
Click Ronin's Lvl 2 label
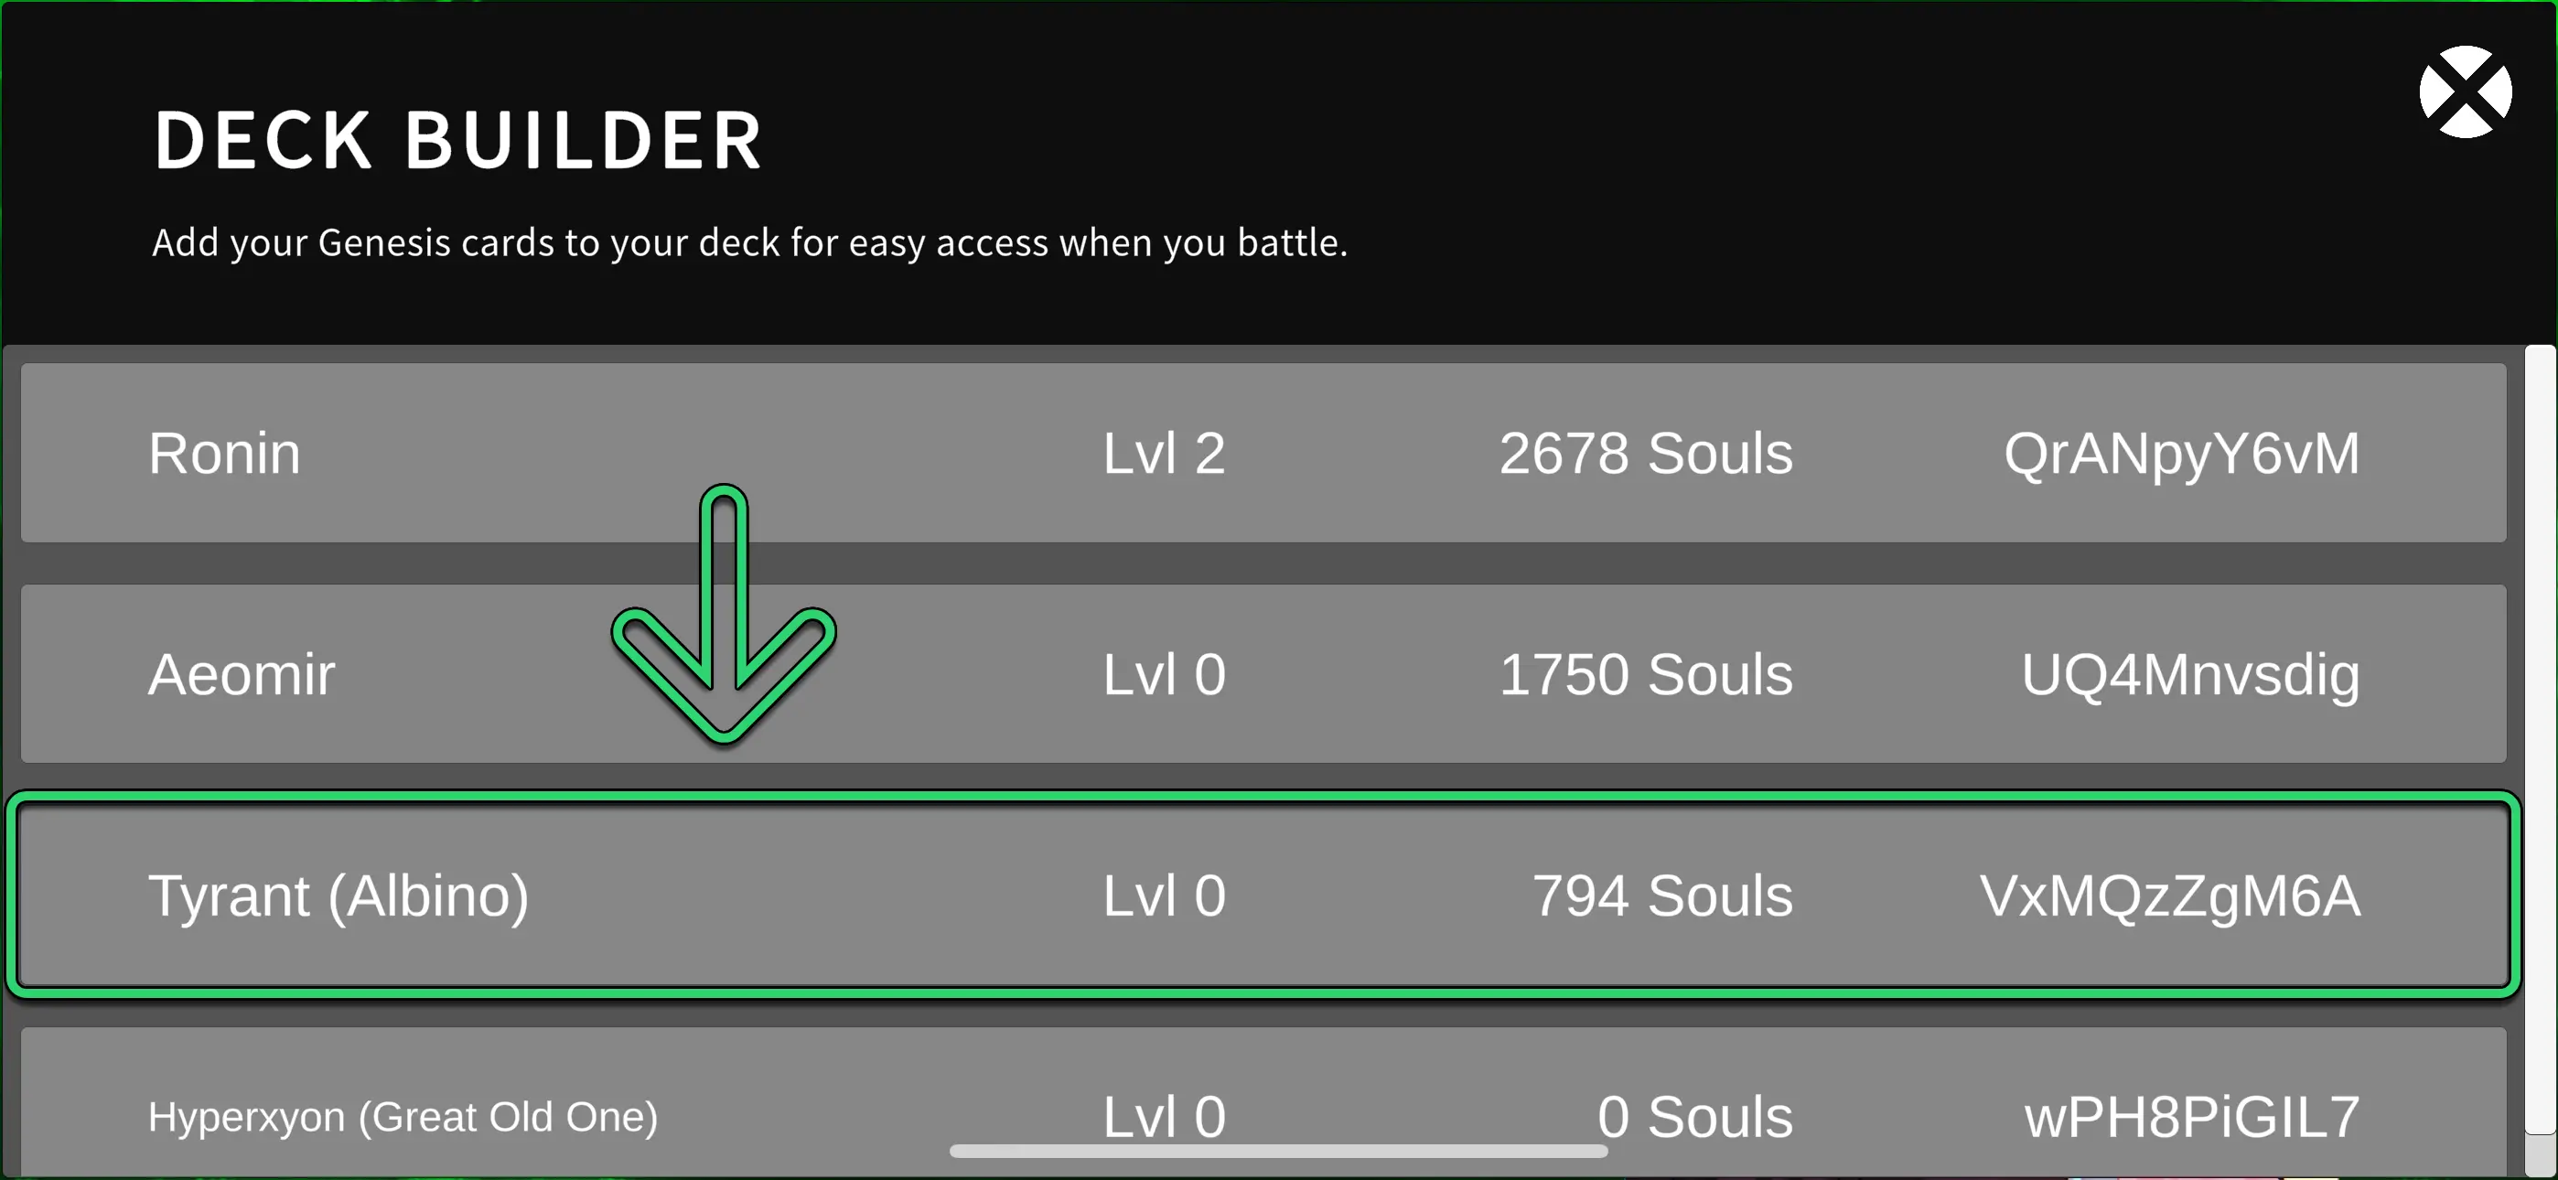coord(1164,454)
